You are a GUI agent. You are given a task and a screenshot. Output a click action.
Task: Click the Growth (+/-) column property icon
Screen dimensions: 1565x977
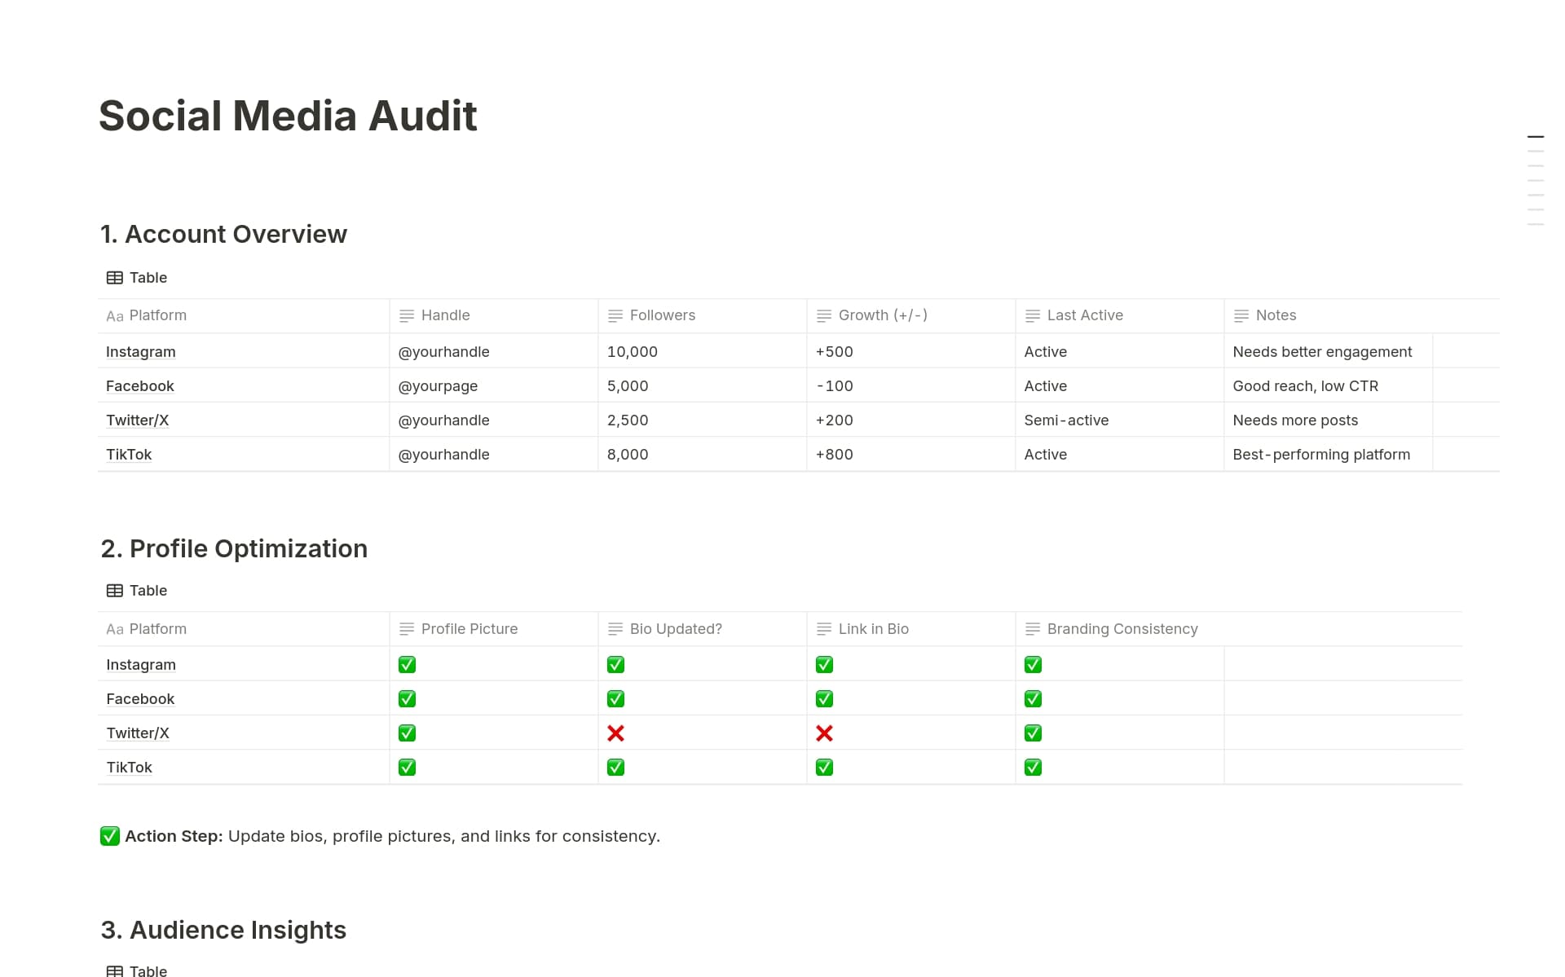pyautogui.click(x=823, y=315)
